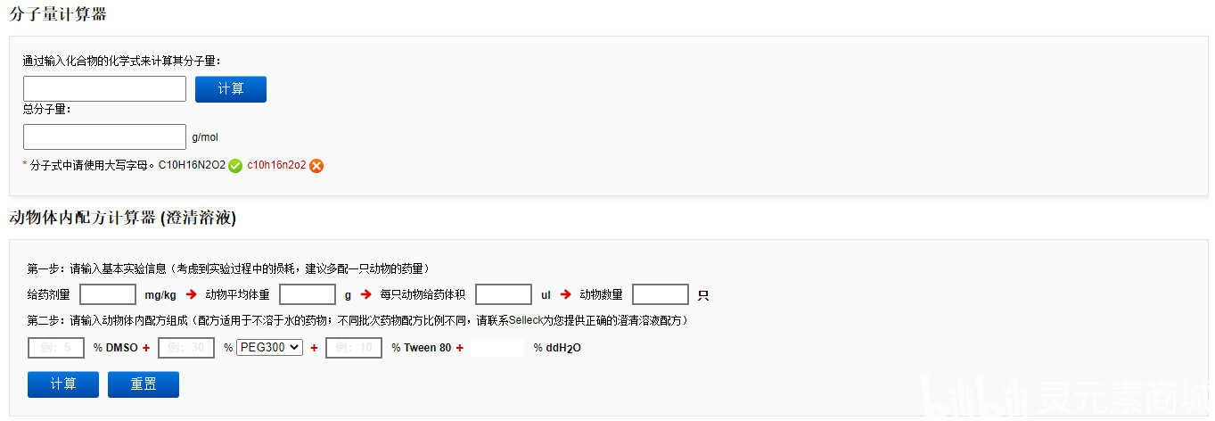This screenshot has width=1215, height=421.
Task: Click the red arrow after the ul unit
Action: (x=565, y=294)
